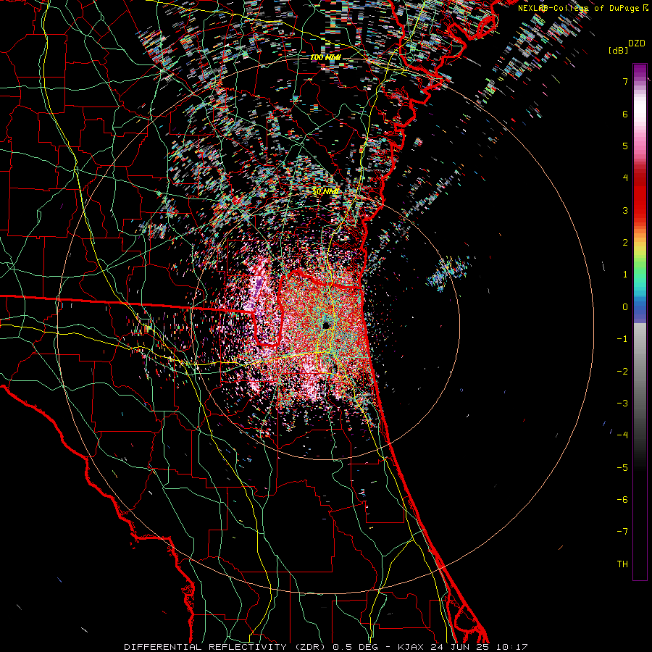Screen dimensions: 652x652
Task: Click the -7 value on the color scale
Action: pos(622,532)
